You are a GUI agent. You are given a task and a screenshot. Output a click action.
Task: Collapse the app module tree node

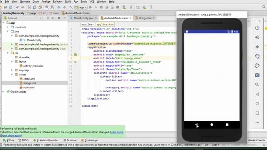(x=3, y=23)
